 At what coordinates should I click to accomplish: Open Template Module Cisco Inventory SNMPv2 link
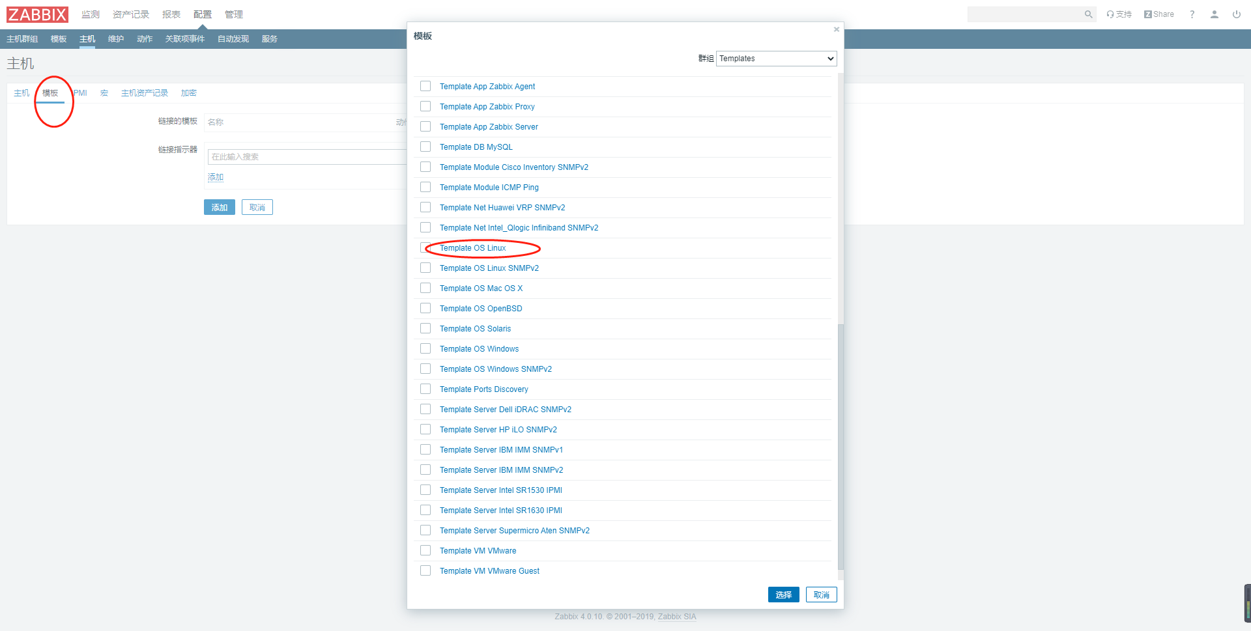[514, 167]
